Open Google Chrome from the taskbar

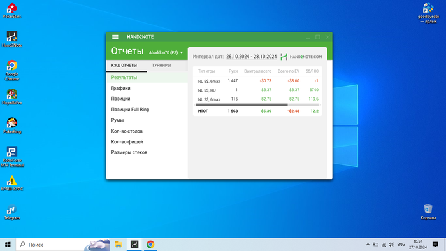[x=150, y=245]
